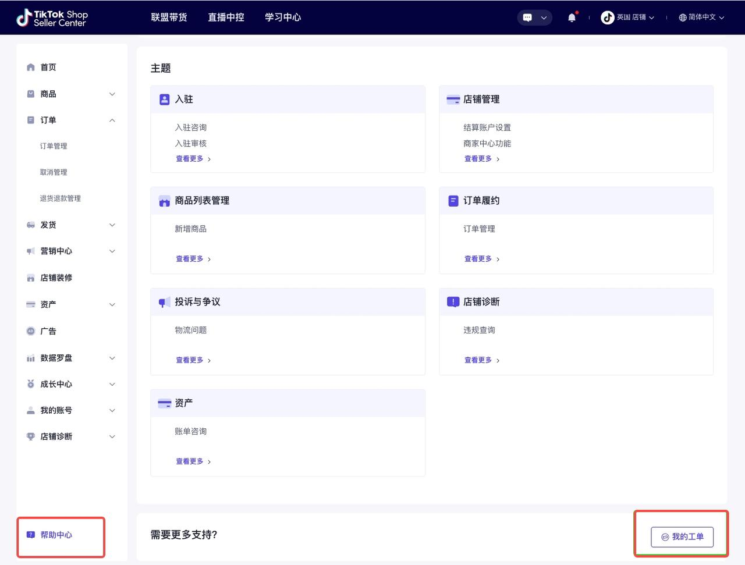Click the 帮助中心 question icon

click(31, 535)
